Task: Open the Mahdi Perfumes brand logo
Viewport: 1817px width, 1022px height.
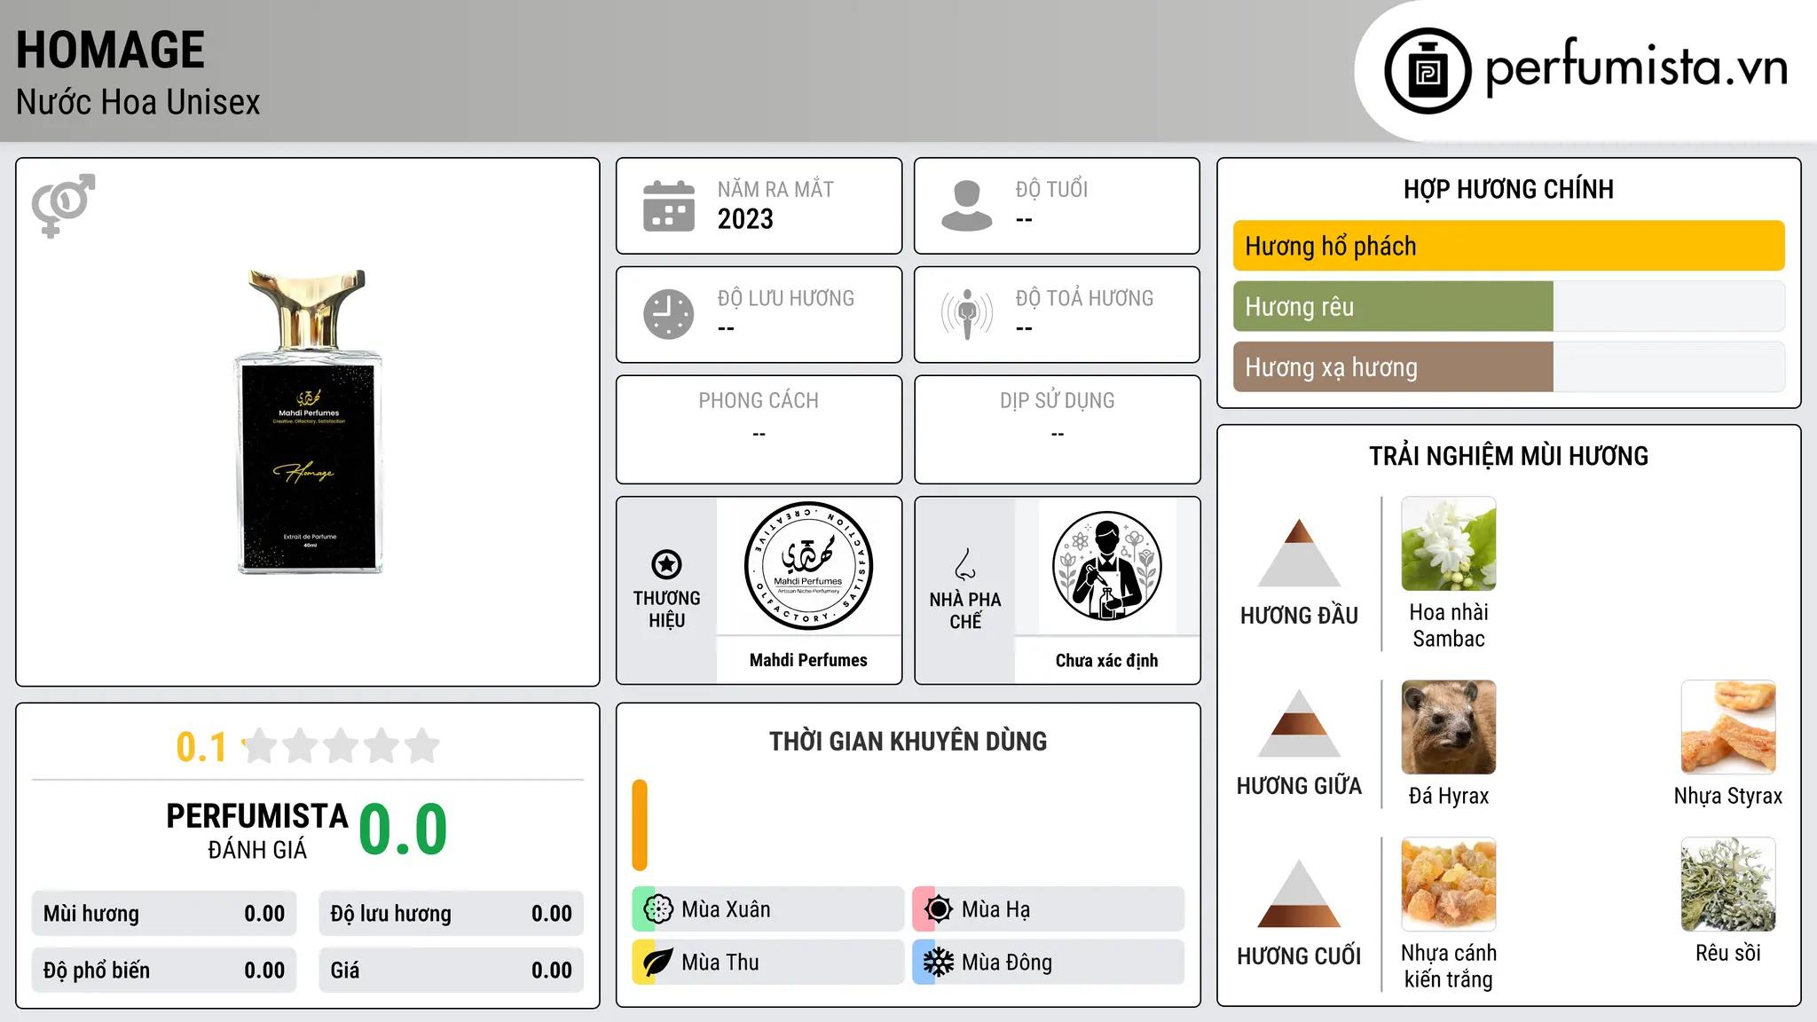Action: point(808,566)
